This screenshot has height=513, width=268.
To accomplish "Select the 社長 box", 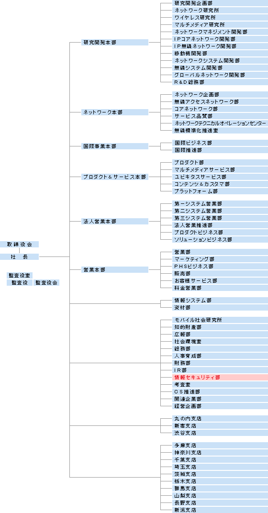I will coord(19,257).
